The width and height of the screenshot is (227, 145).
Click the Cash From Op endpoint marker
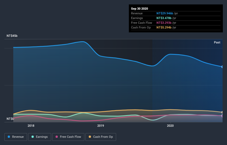[222, 112]
